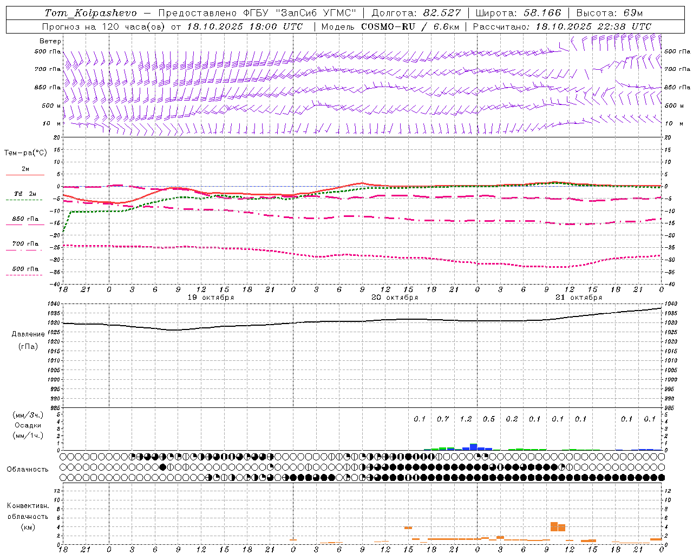Screen dimensions: 693x554
Task: Click the '500 гПа' legend entry under temperature
Action: pyautogui.click(x=25, y=269)
